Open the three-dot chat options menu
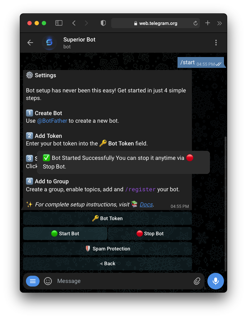247x319 pixels. point(216,43)
